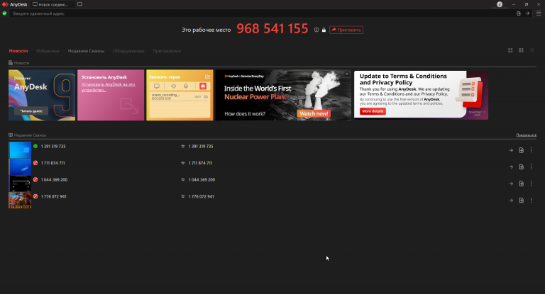Switch to tile grid view

510,50
